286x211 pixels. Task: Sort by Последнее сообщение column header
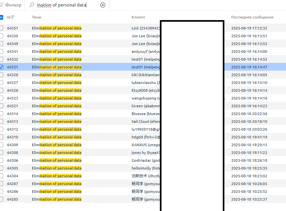(252, 17)
